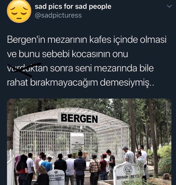Click the İbrahim Übeyd gravestone

click(x=128, y=174)
